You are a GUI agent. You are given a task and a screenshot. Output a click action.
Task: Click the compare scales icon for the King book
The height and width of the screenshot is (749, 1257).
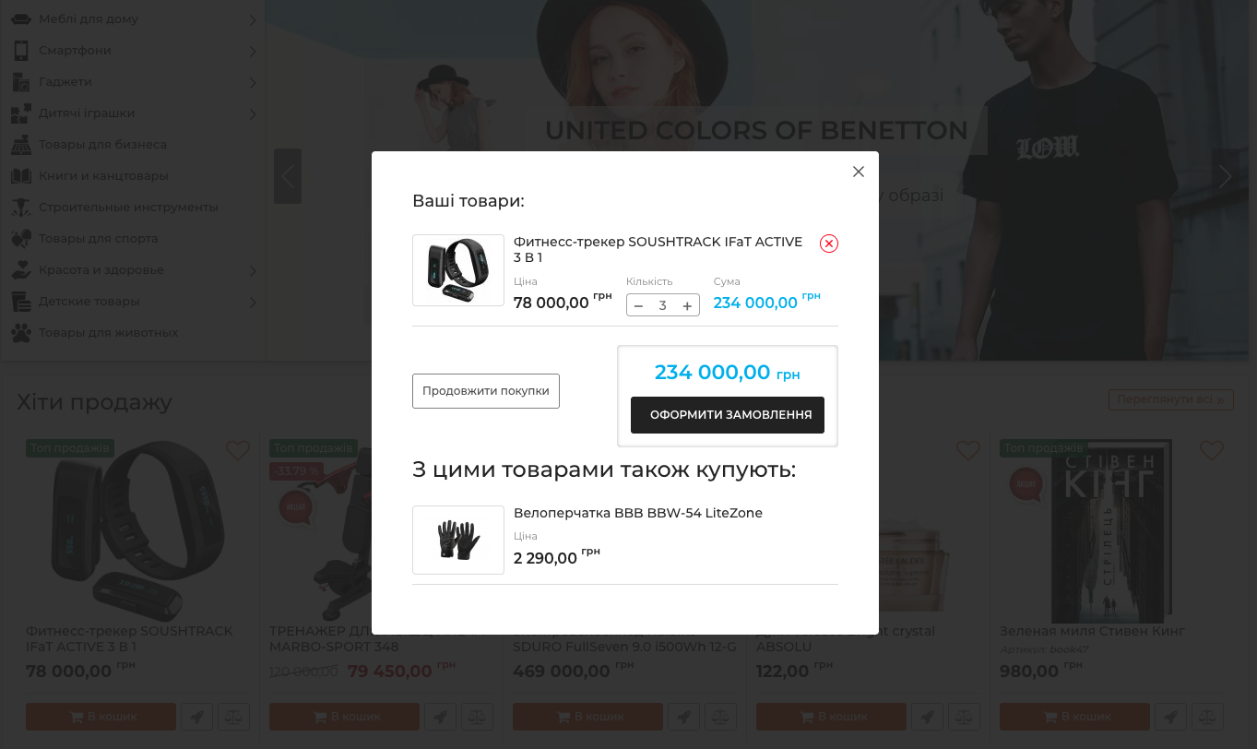point(1208,717)
